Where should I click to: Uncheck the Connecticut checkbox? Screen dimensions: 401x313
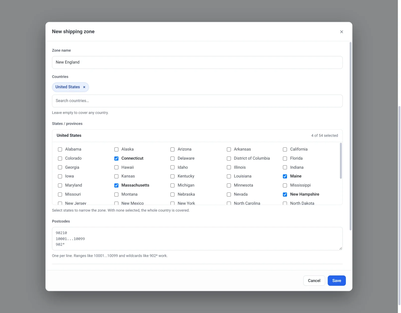[116, 159]
